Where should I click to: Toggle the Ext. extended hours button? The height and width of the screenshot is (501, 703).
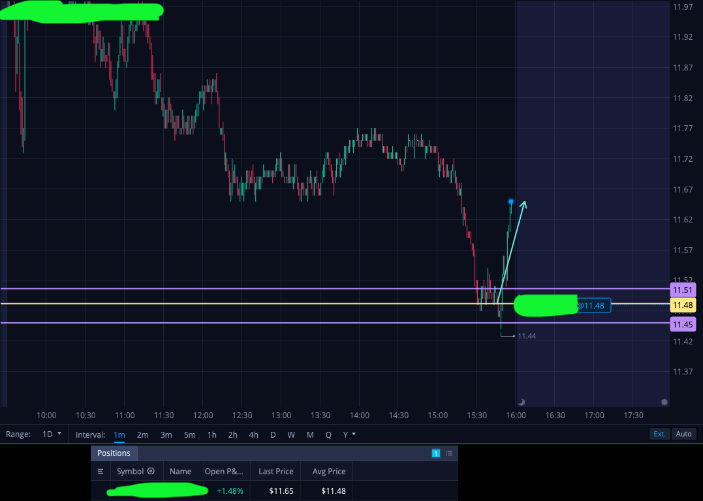coord(659,434)
